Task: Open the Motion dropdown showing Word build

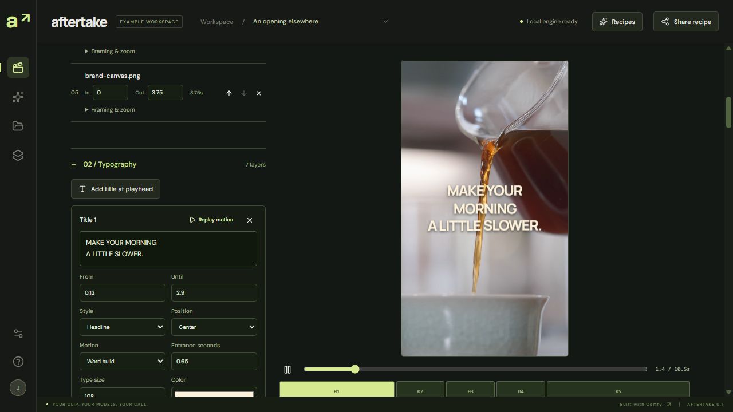Action: point(123,362)
